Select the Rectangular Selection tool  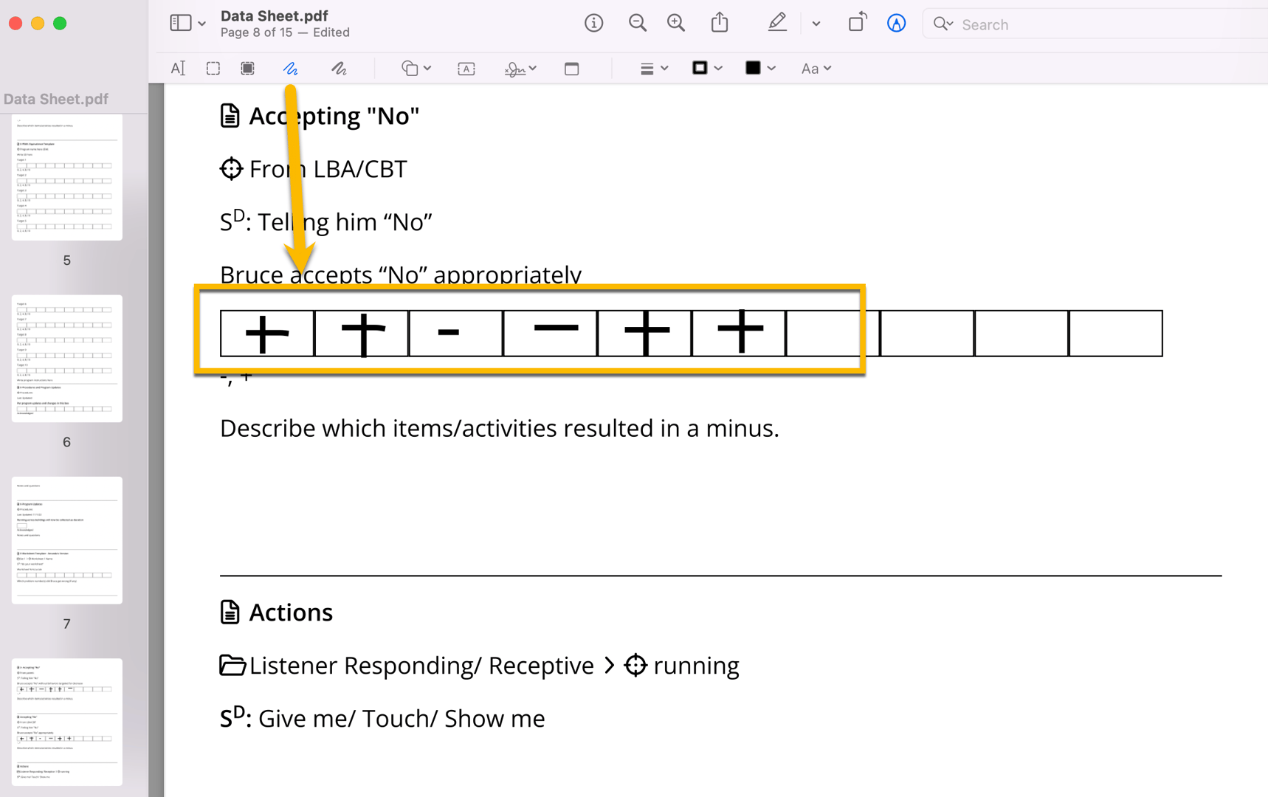[213, 68]
